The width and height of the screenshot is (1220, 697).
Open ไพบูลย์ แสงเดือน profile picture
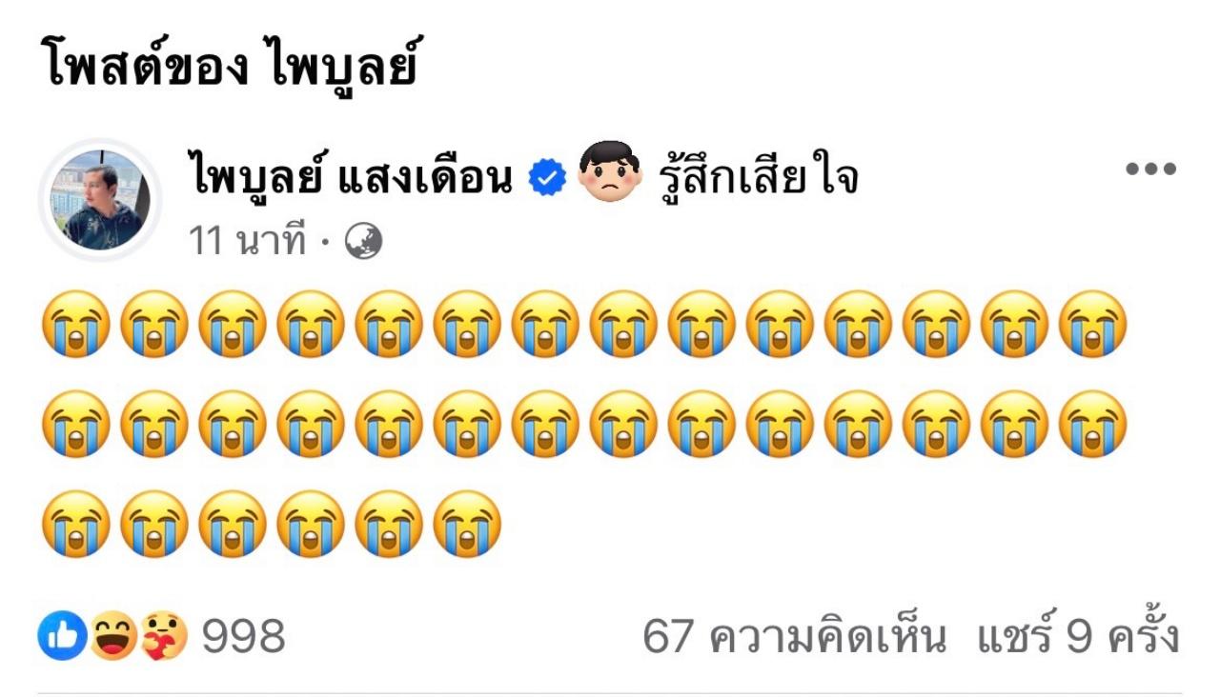[100, 199]
